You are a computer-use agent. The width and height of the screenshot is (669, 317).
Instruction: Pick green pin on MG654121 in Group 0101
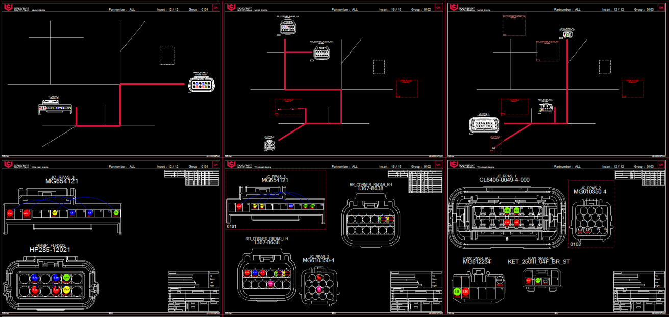116,213
